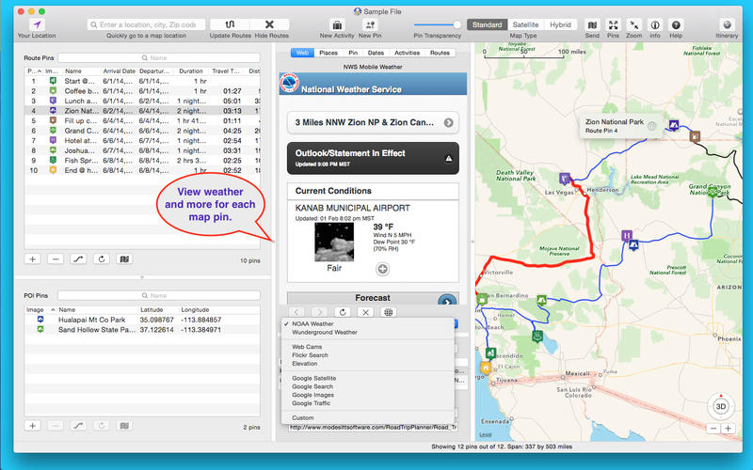
Task: Select NOAA Weather checked menu item
Action: coord(367,323)
